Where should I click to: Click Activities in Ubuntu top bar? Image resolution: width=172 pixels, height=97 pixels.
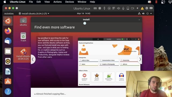9,13
